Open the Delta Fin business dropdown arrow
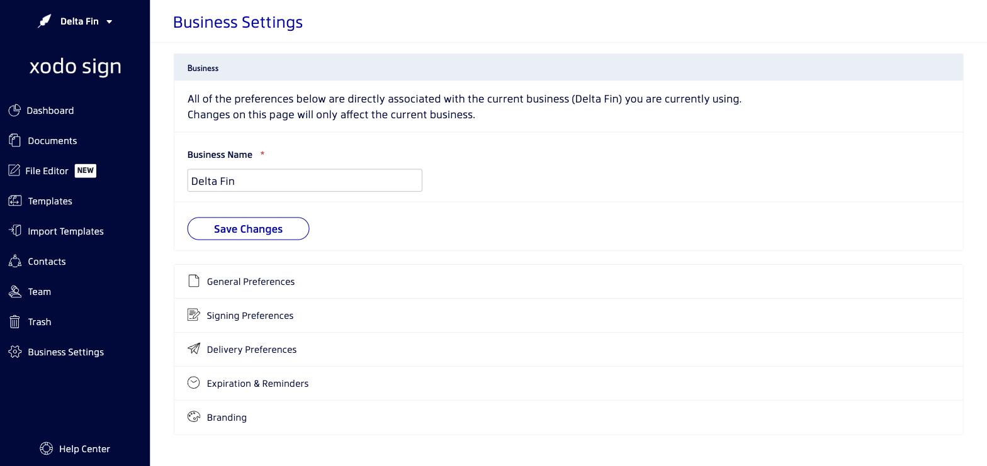This screenshot has width=987, height=466. 109,22
